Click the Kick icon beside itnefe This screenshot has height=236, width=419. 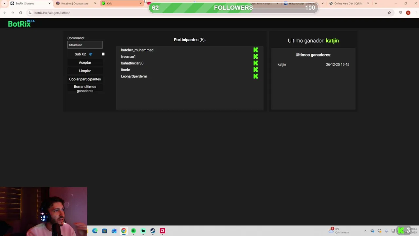click(256, 69)
